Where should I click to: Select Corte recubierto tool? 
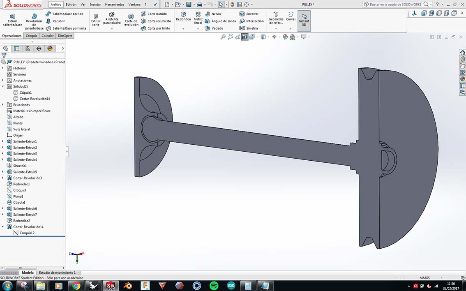tap(156, 21)
